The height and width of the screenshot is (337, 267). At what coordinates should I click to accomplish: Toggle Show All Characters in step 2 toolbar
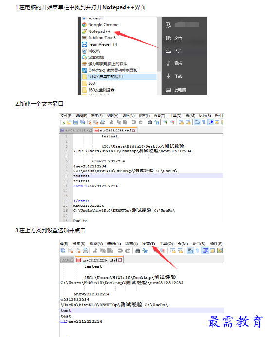click(204, 122)
